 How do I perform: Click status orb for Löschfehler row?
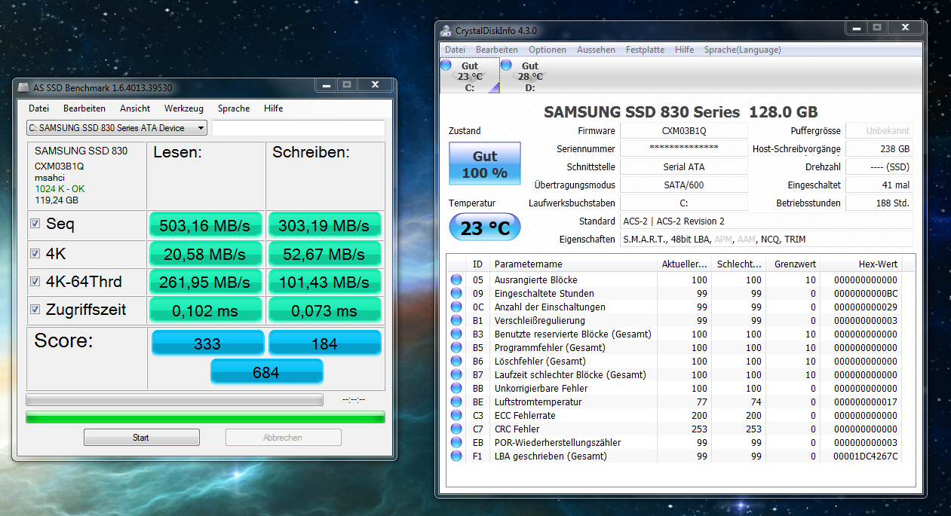click(x=456, y=361)
